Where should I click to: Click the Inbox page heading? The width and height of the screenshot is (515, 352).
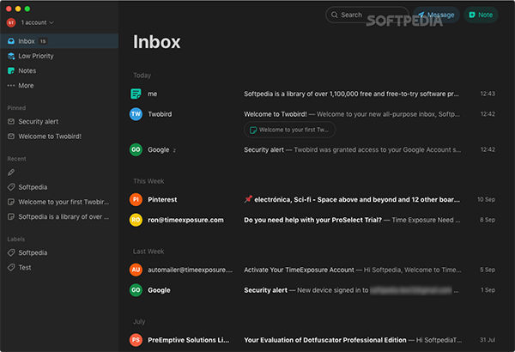tap(157, 42)
